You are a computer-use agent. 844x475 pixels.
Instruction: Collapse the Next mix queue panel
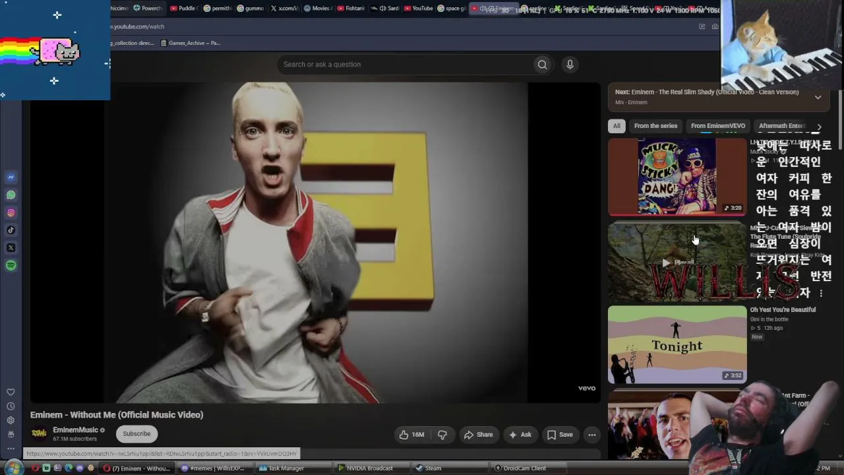coord(818,97)
